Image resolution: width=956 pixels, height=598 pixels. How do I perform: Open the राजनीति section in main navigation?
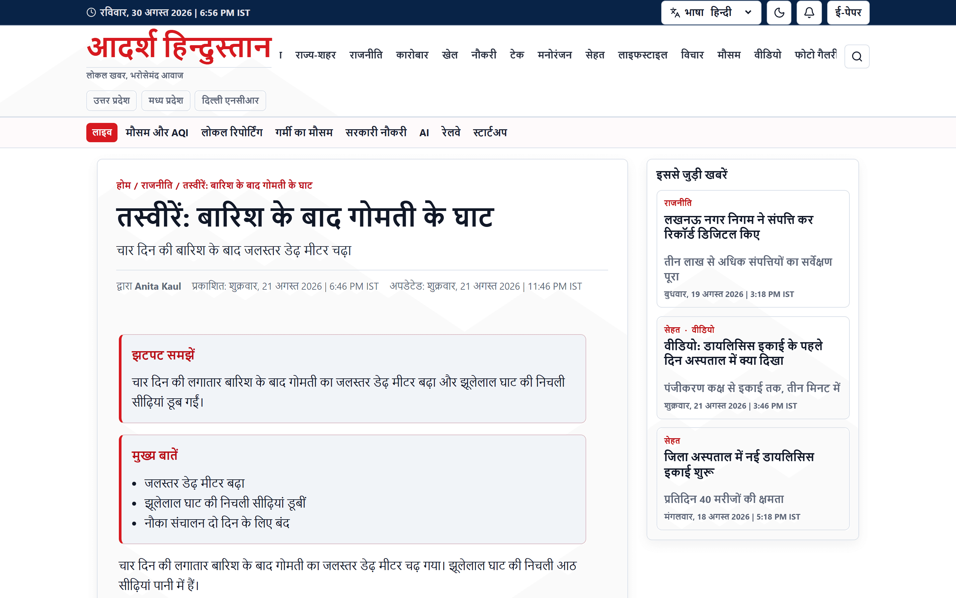click(x=366, y=55)
